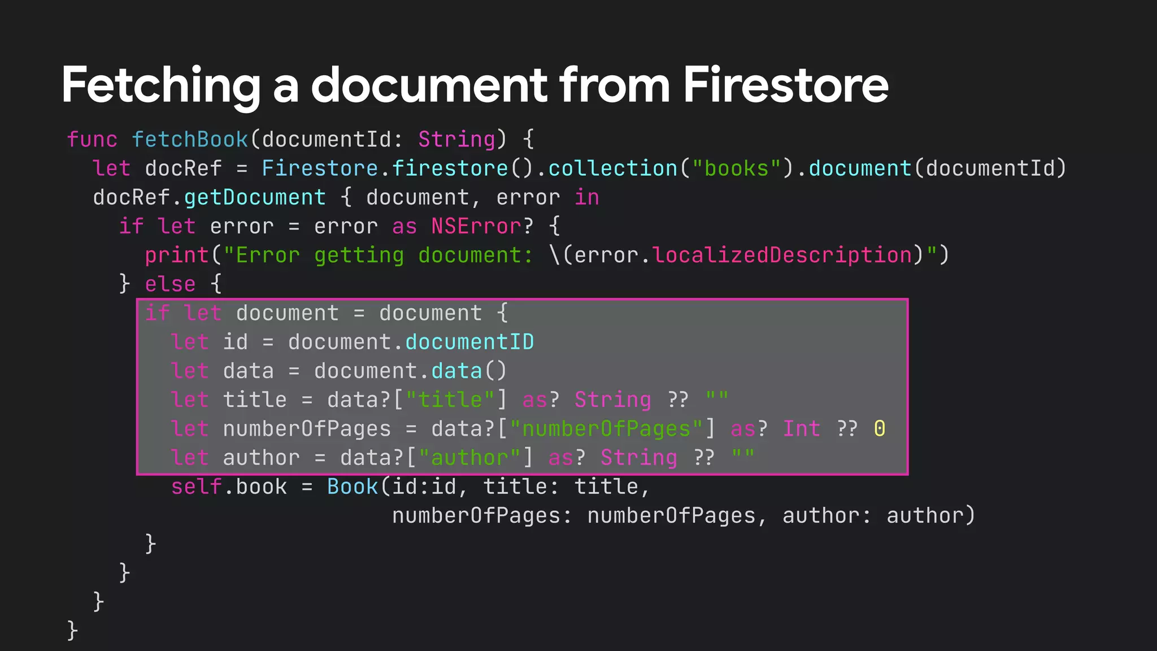1157x651 pixels.
Task: Click the "numberOfPages" dictionary key string
Action: click(606, 429)
